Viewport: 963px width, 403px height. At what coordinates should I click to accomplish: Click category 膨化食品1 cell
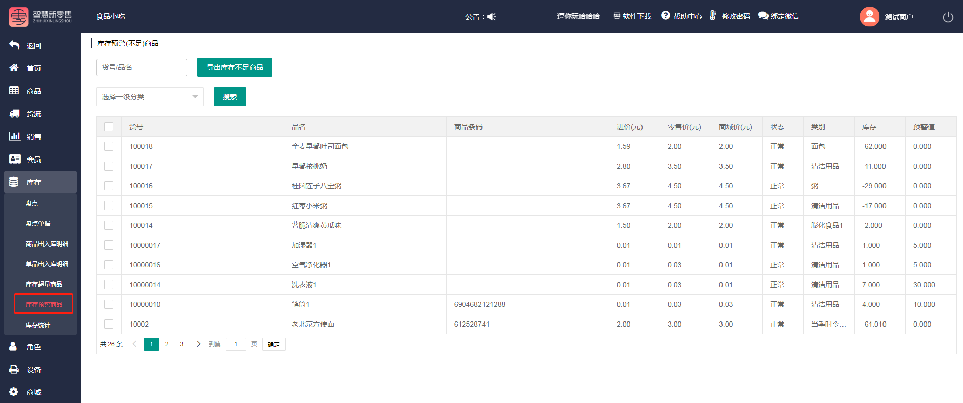[827, 225]
